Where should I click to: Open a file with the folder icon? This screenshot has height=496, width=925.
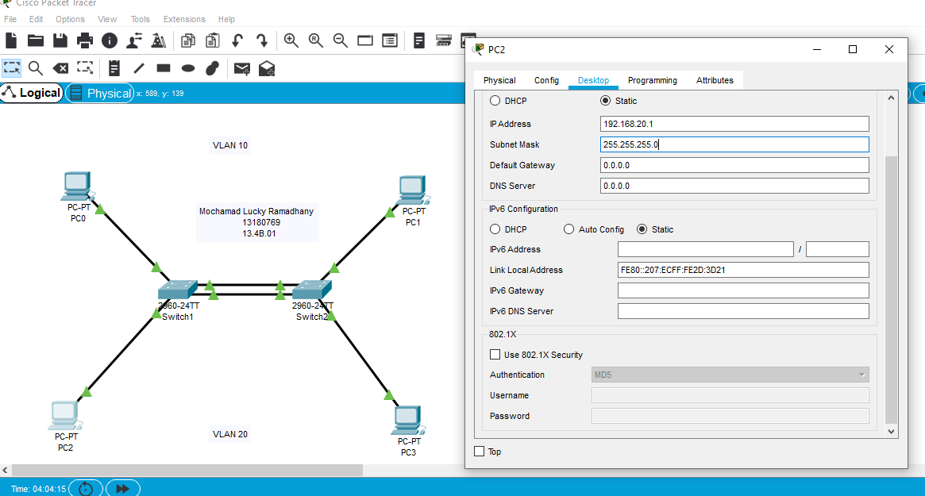36,40
